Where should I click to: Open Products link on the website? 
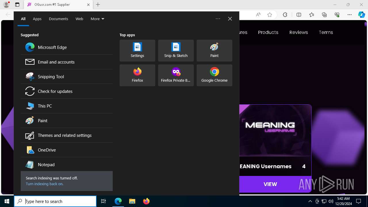point(268,32)
